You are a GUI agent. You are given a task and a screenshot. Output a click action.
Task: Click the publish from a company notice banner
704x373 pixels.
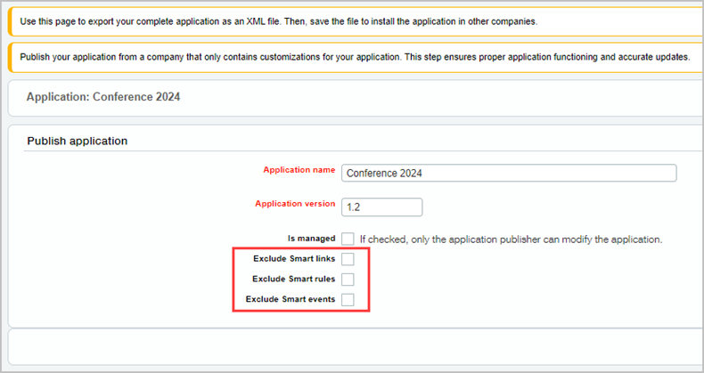pos(356,57)
